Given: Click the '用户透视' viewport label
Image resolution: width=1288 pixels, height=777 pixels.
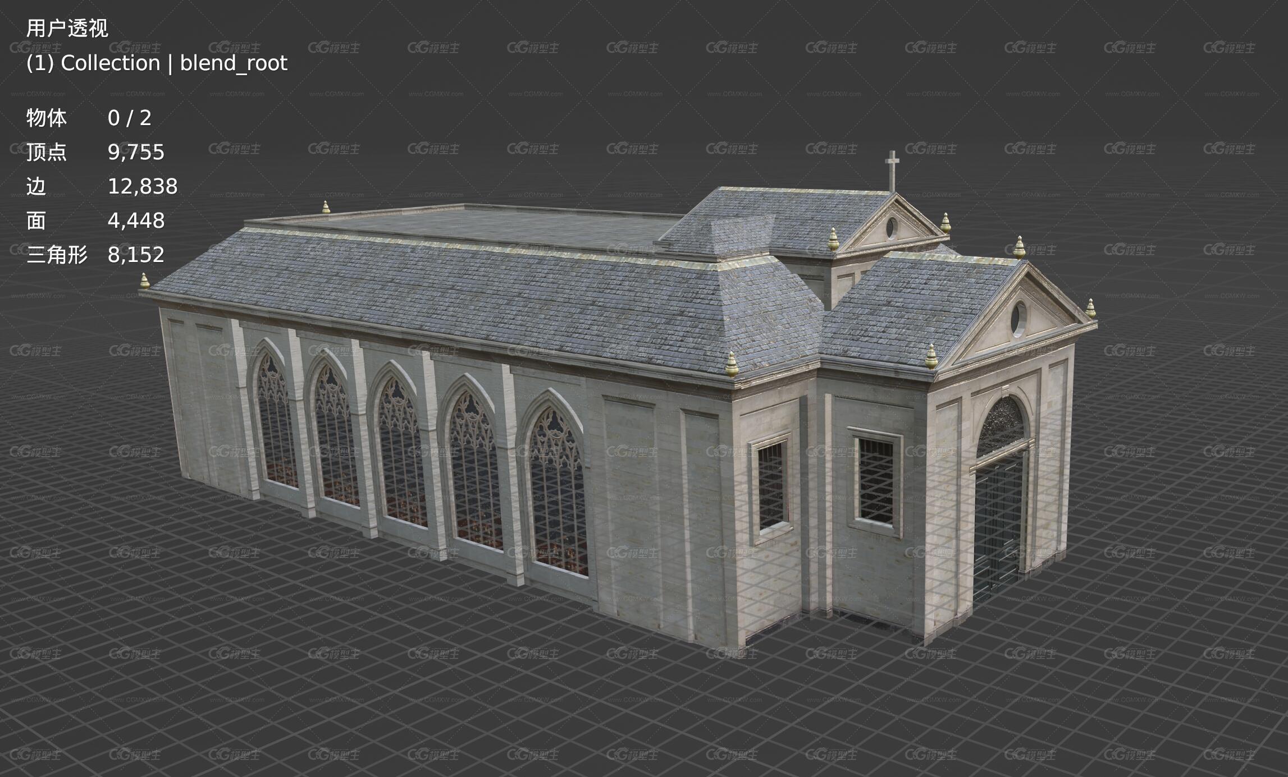Looking at the screenshot, I should (x=67, y=28).
